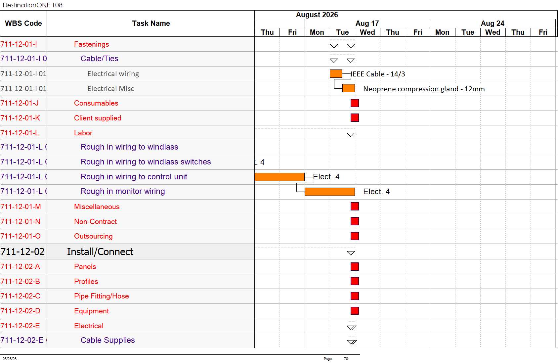The width and height of the screenshot is (558, 363).
Task: Select the Non-Contract task name
Action: tap(96, 222)
